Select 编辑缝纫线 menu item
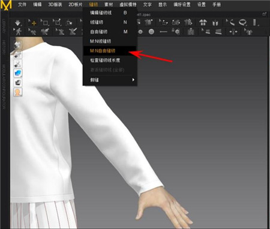 coord(110,13)
